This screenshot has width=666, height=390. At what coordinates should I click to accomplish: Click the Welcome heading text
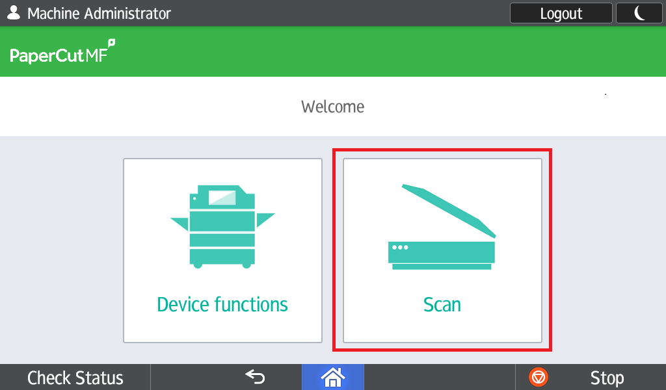pyautogui.click(x=332, y=107)
